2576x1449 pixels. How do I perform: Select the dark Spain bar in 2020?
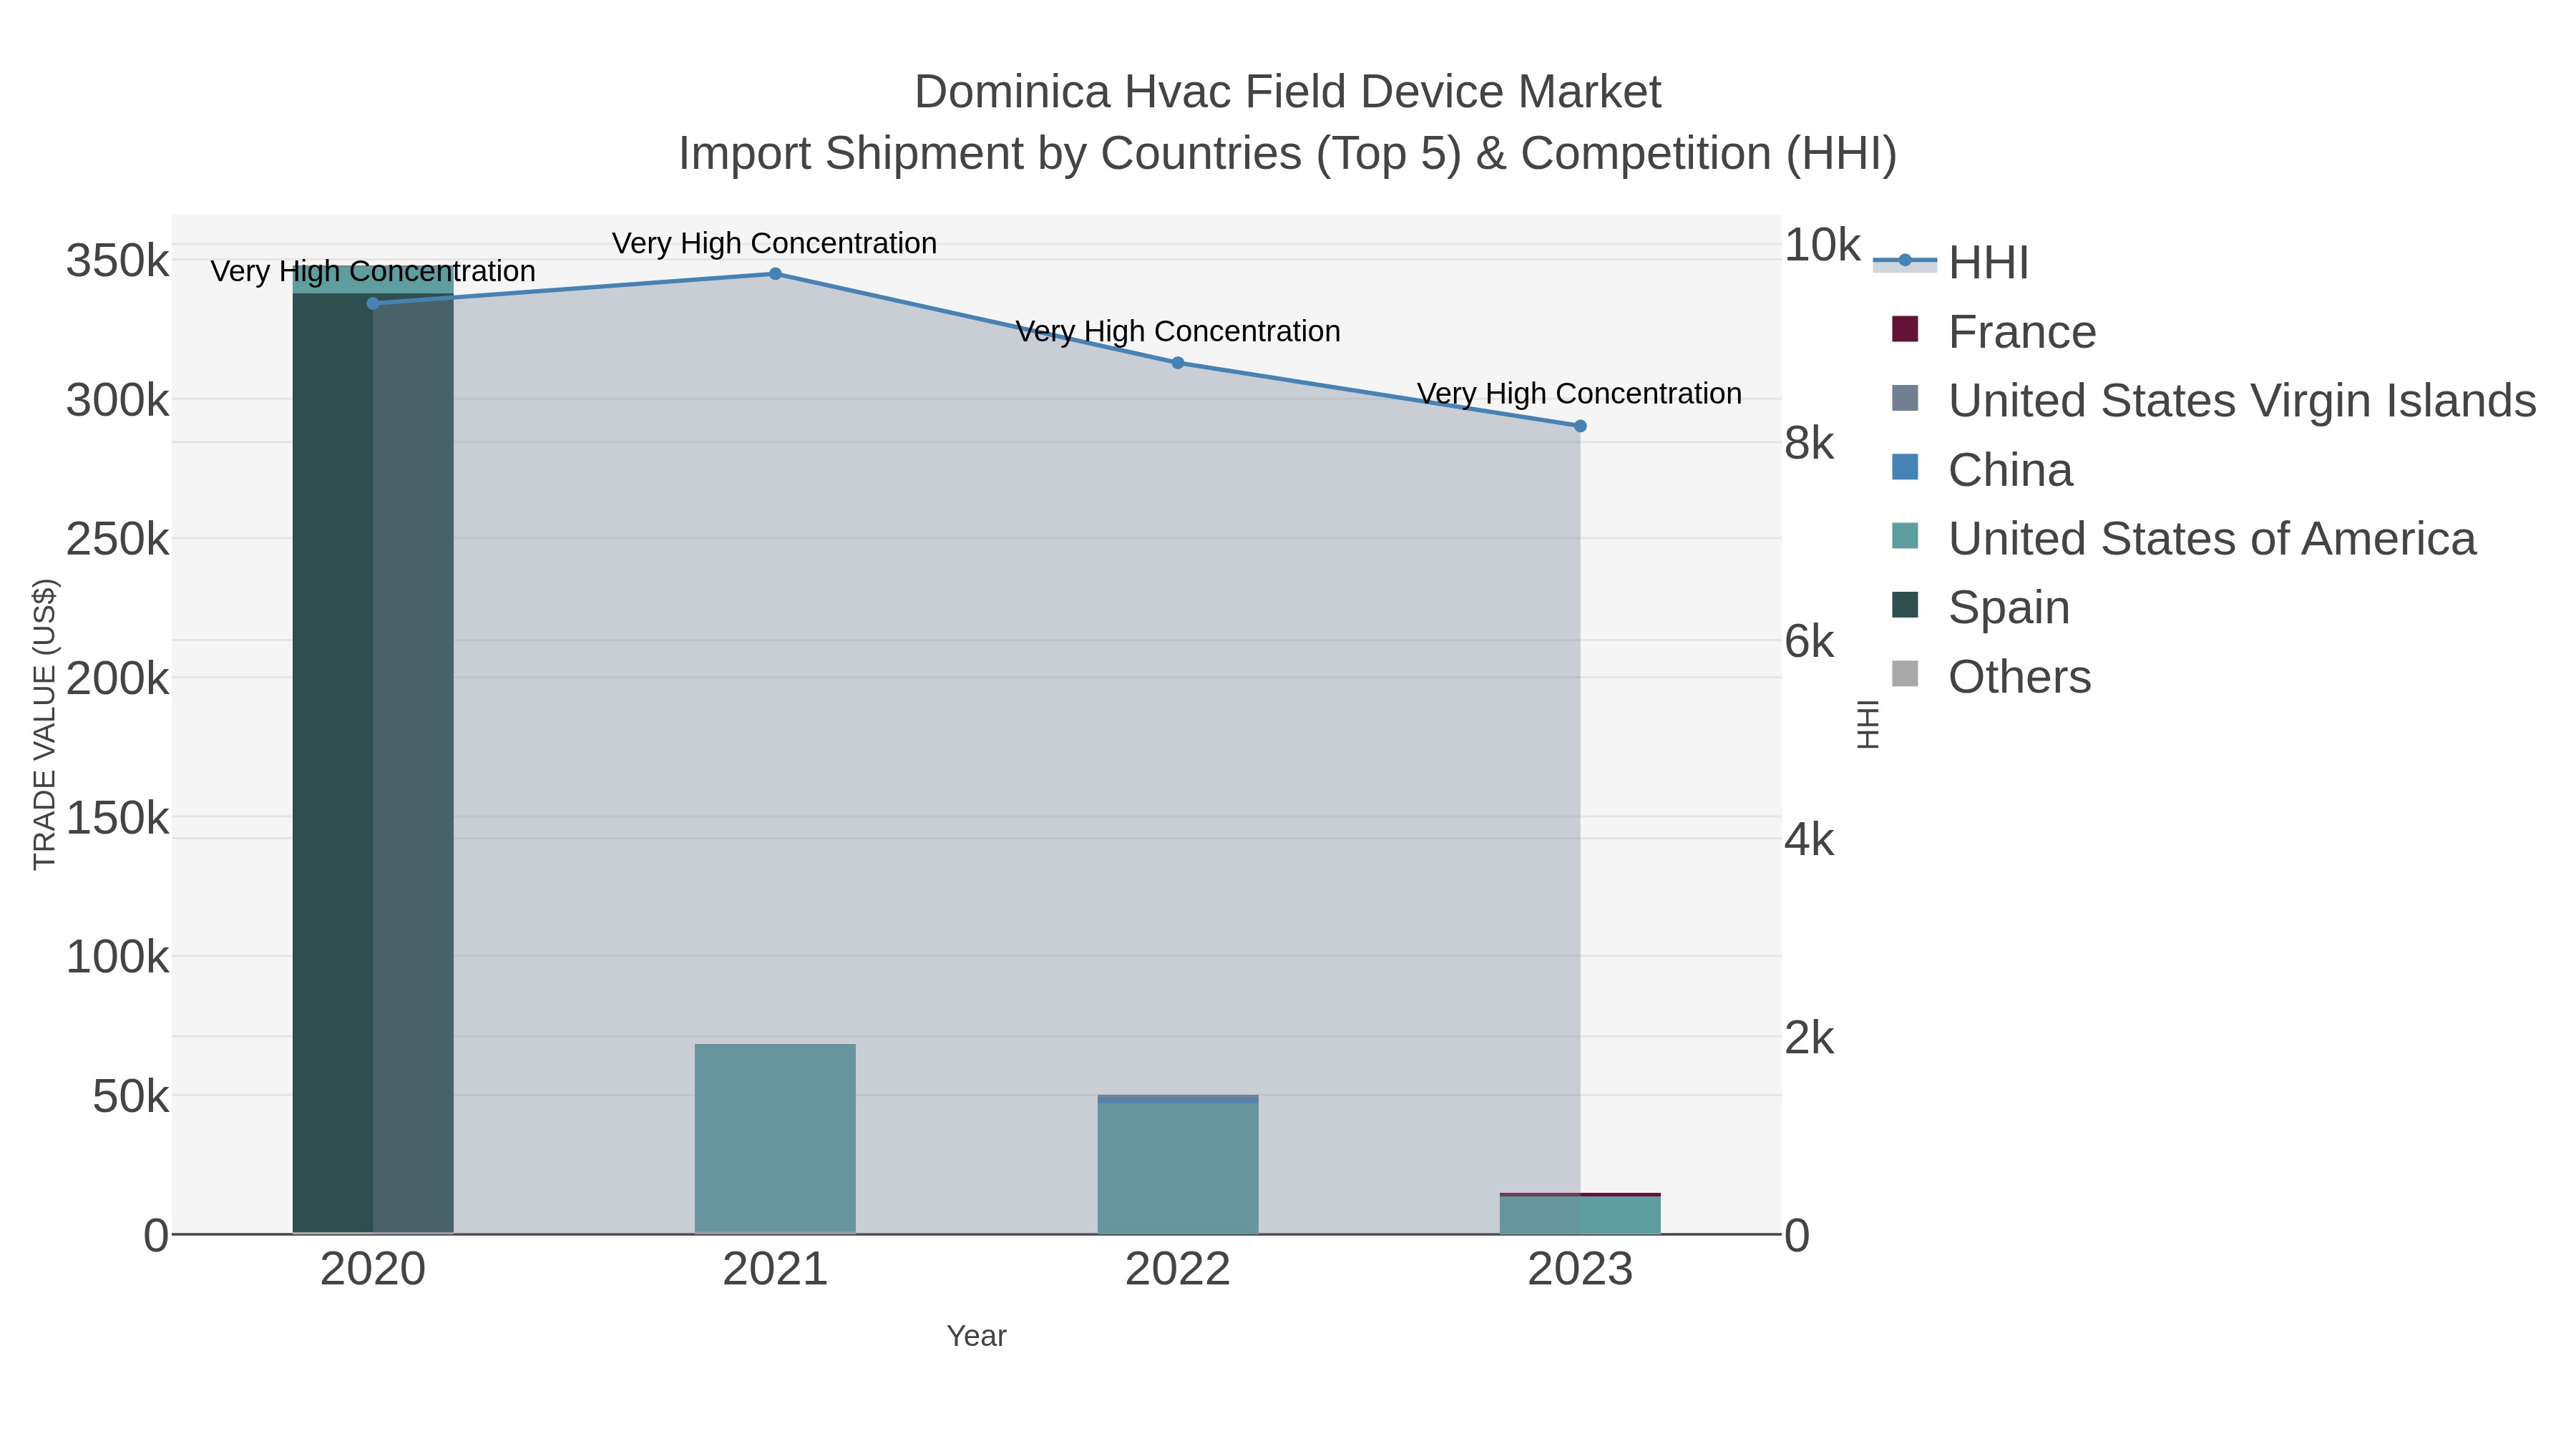click(x=373, y=763)
